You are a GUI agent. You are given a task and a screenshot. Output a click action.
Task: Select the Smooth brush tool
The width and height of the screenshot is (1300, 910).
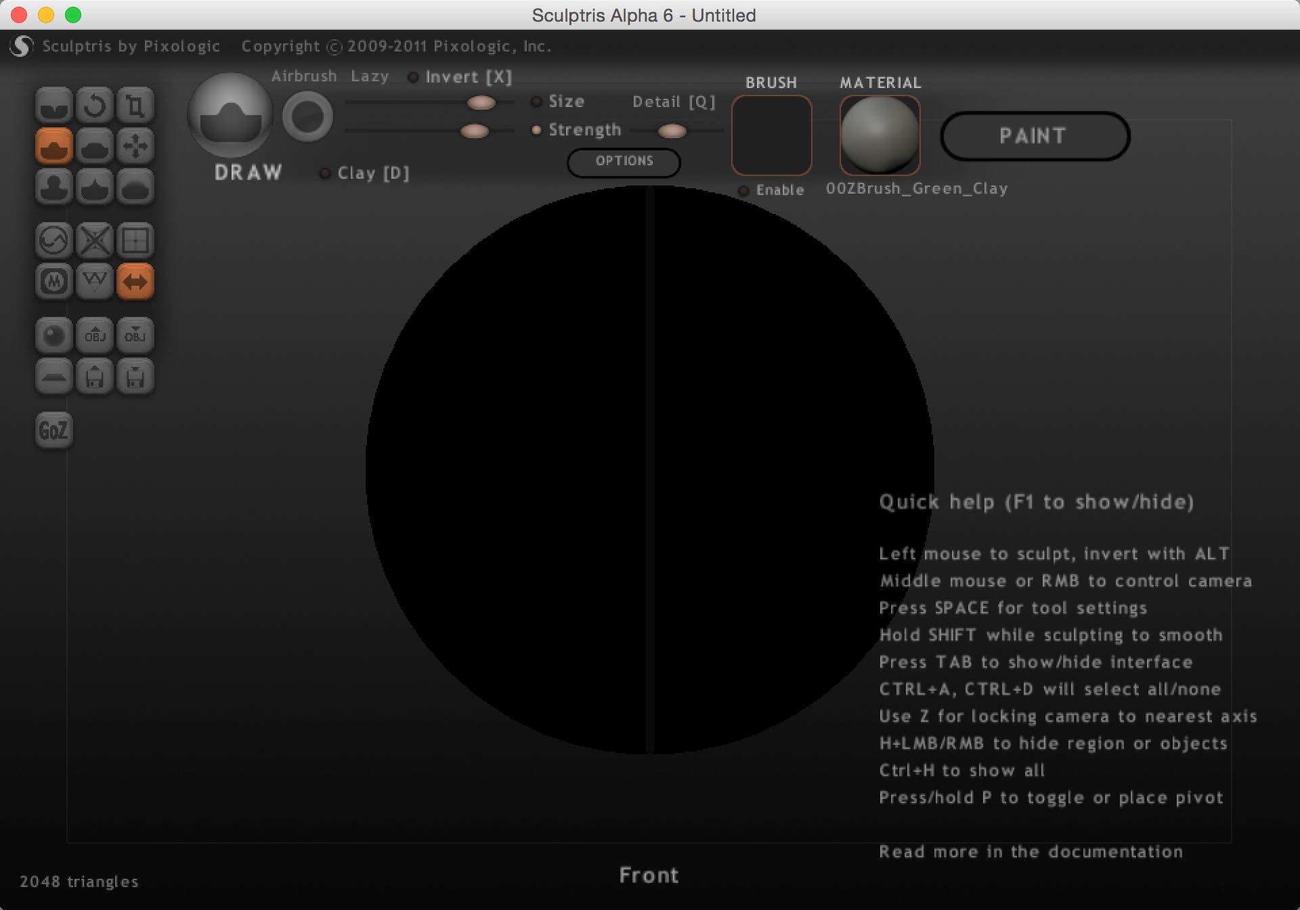click(x=135, y=187)
